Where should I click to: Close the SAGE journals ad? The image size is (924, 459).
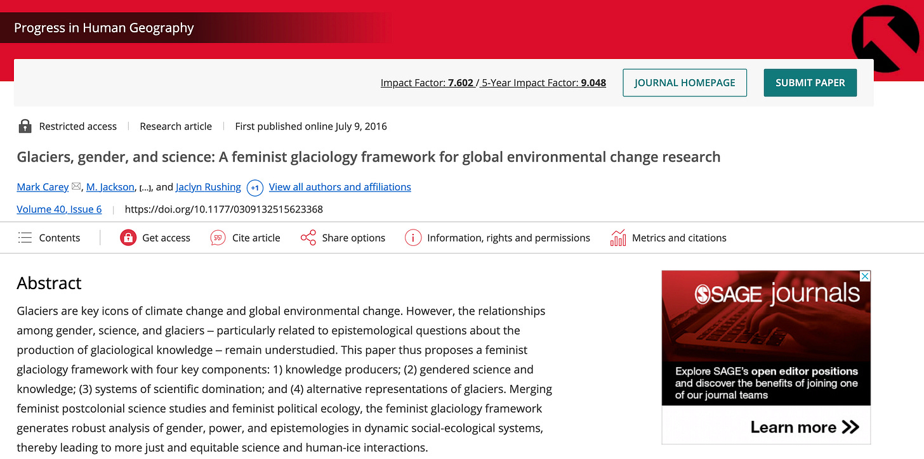point(864,276)
